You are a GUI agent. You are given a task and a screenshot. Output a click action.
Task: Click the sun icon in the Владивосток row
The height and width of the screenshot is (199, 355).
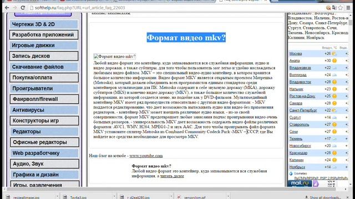[334, 82]
